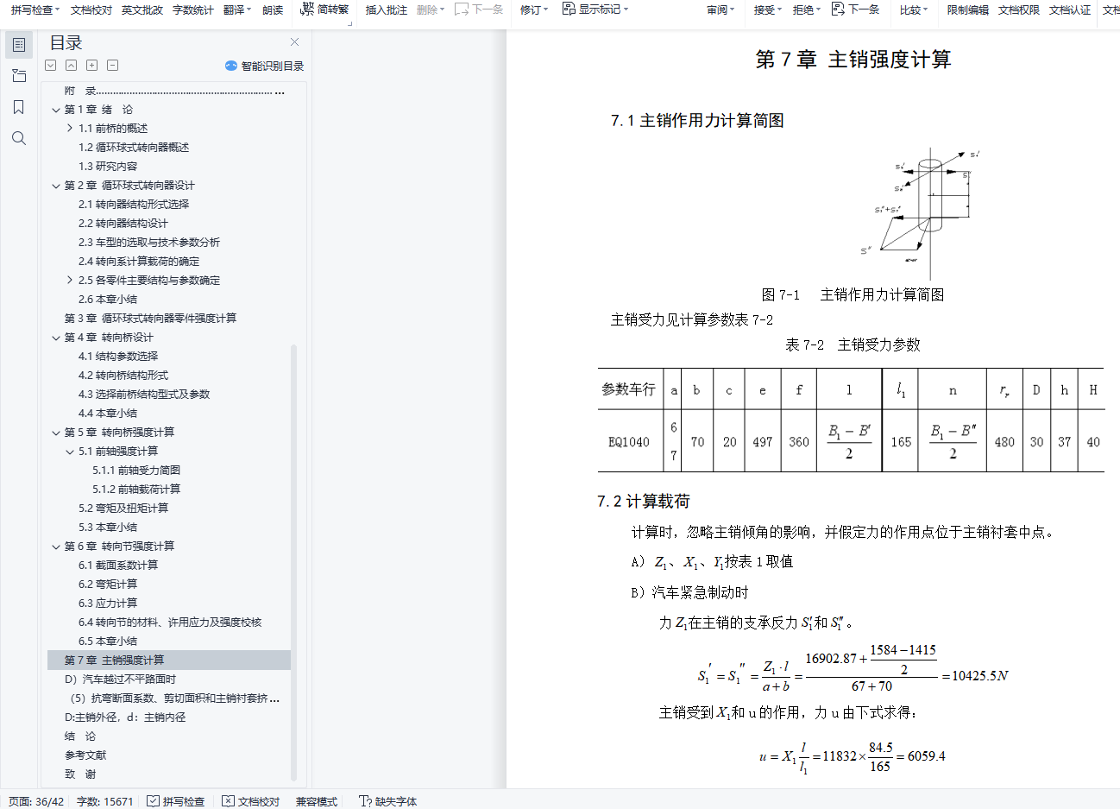1120x809 pixels.
Task: Go to next revision (下一条) after 拒绝
Action: point(855,9)
